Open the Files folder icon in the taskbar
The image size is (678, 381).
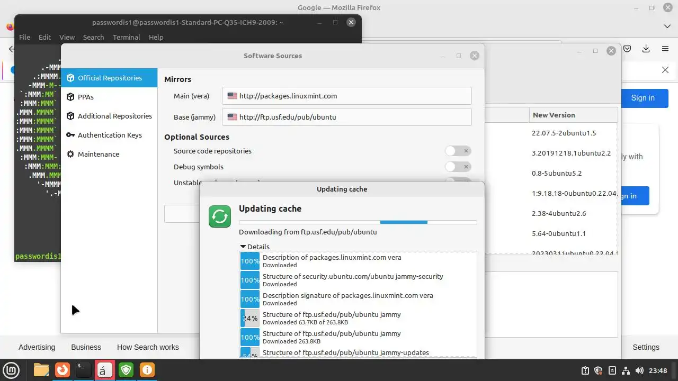(x=41, y=370)
